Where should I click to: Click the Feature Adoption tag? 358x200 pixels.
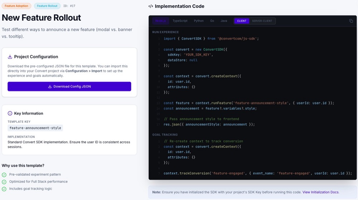[16, 6]
